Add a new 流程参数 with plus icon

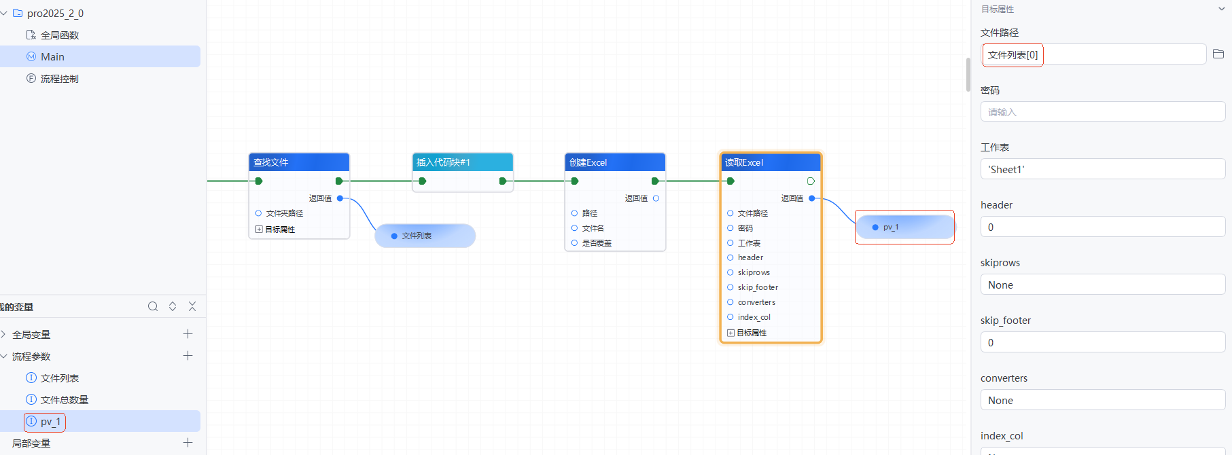188,356
